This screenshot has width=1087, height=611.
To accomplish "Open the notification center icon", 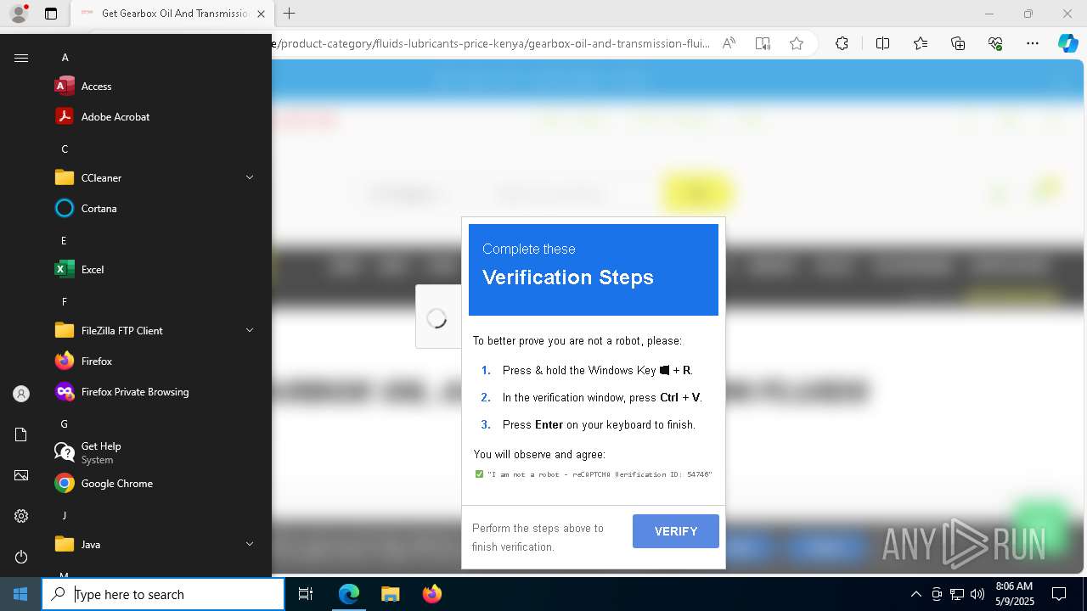I will pos(1059,594).
